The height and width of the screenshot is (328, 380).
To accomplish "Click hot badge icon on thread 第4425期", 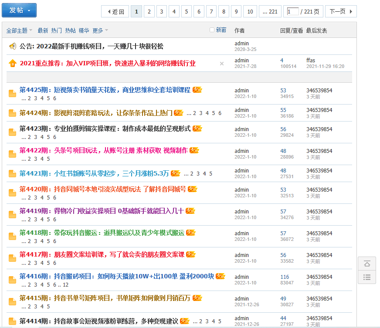I will tap(197, 90).
